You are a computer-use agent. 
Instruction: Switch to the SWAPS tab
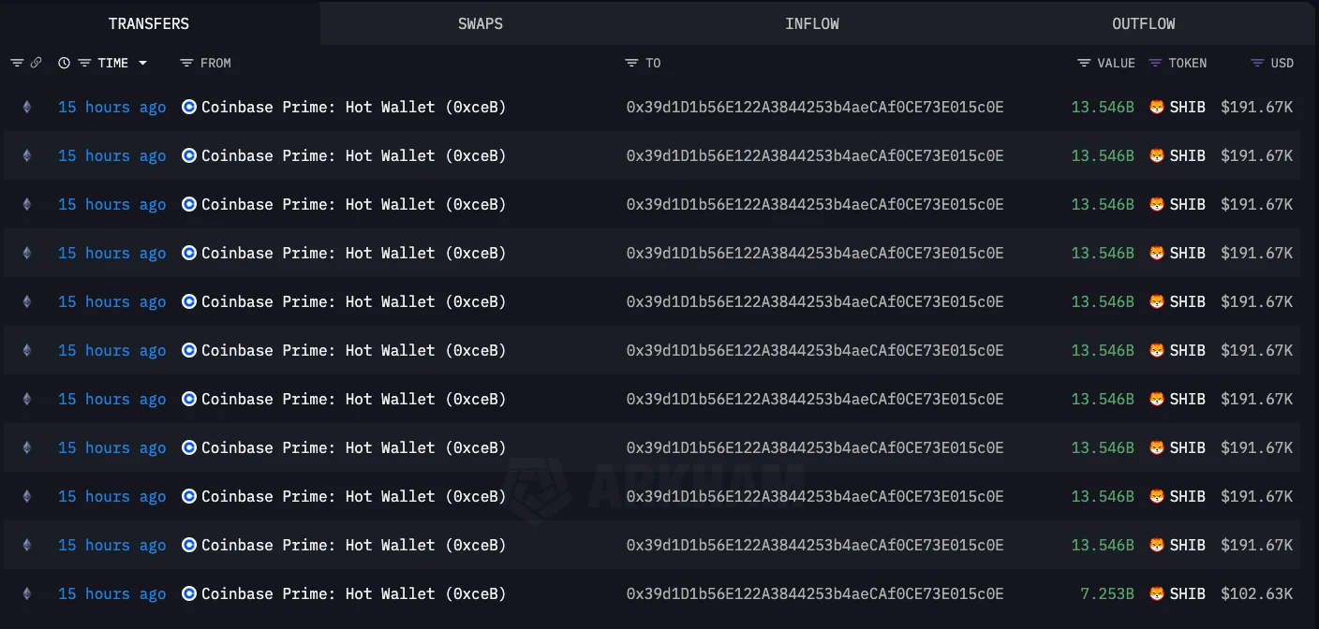[481, 23]
